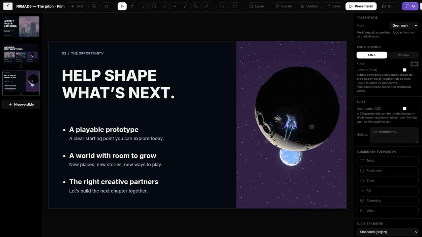Toggle the Geen kader (3D) checkbox

[405, 109]
